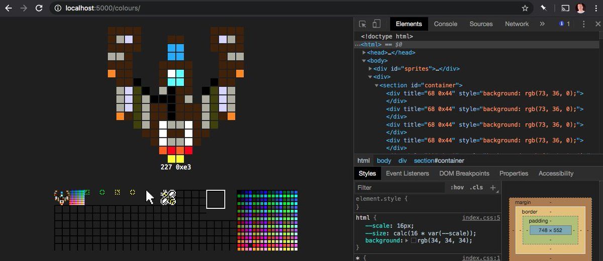Toggle the :hov element state panel
Viewport: 603px width, 261px height.
coord(457,187)
